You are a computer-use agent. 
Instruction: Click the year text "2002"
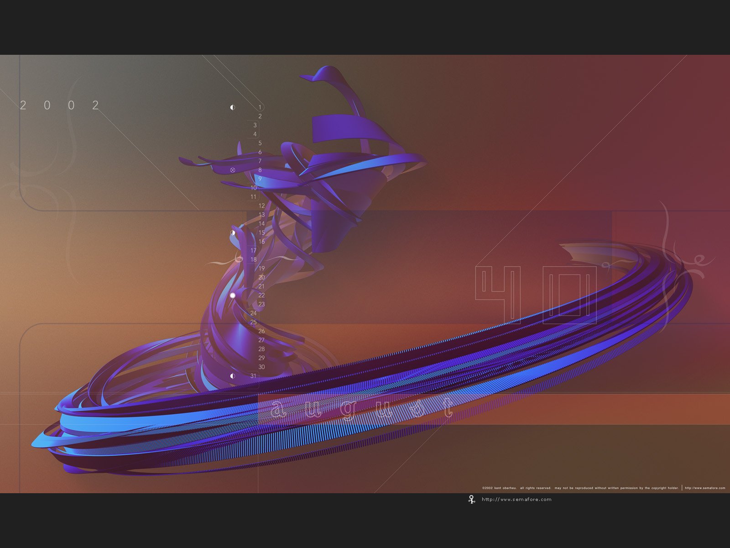point(60,105)
